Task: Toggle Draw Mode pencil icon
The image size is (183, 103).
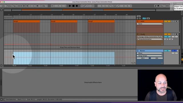Action: [156, 6]
